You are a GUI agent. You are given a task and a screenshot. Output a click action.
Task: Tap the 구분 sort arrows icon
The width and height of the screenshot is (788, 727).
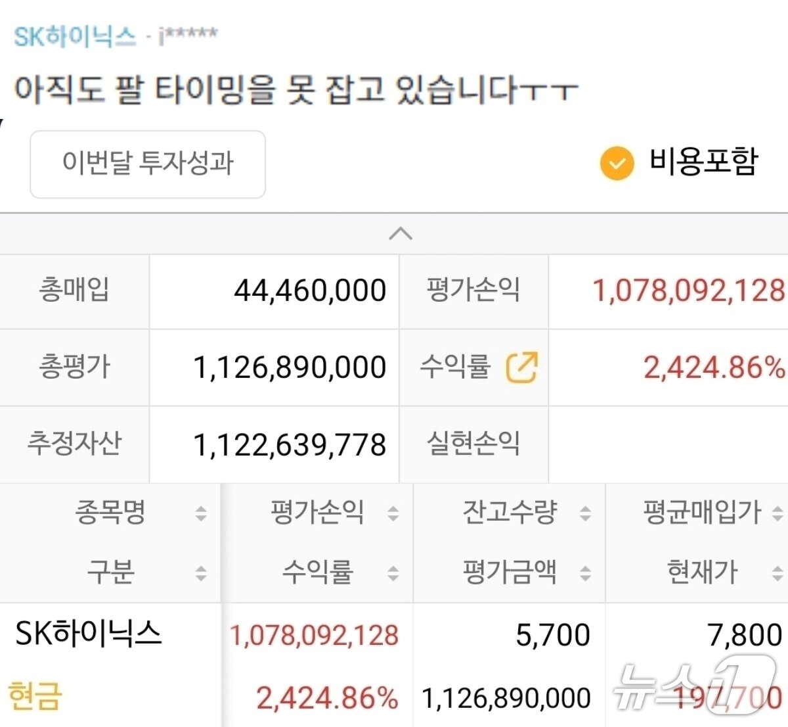200,572
